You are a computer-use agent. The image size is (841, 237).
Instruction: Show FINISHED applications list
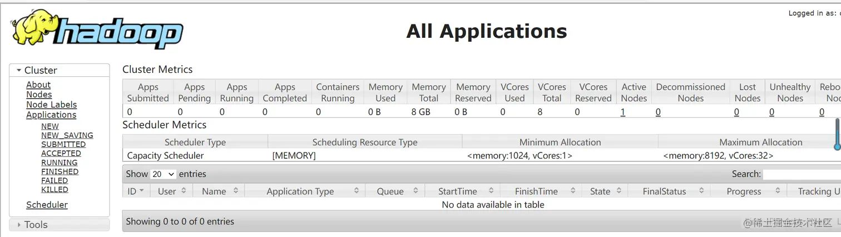60,171
